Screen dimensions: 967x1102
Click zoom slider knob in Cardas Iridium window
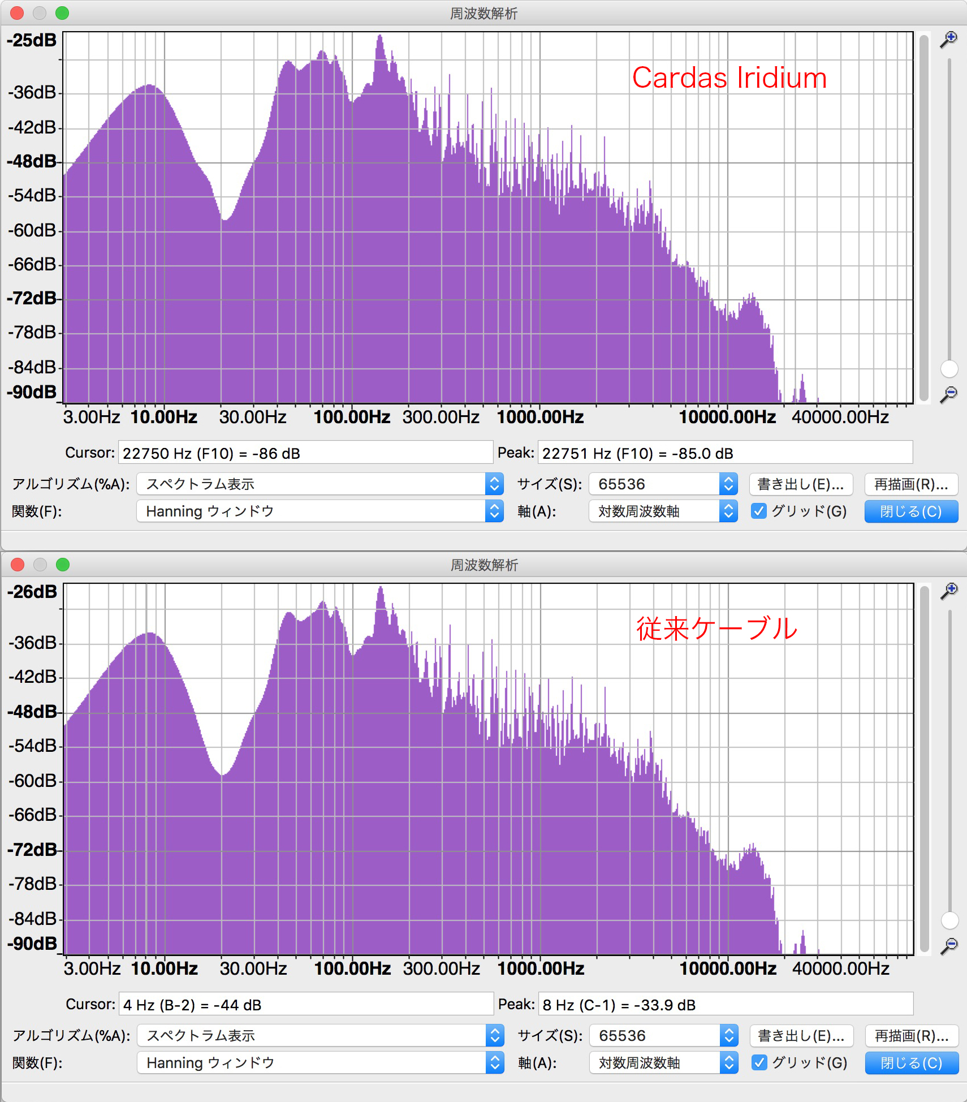[949, 369]
